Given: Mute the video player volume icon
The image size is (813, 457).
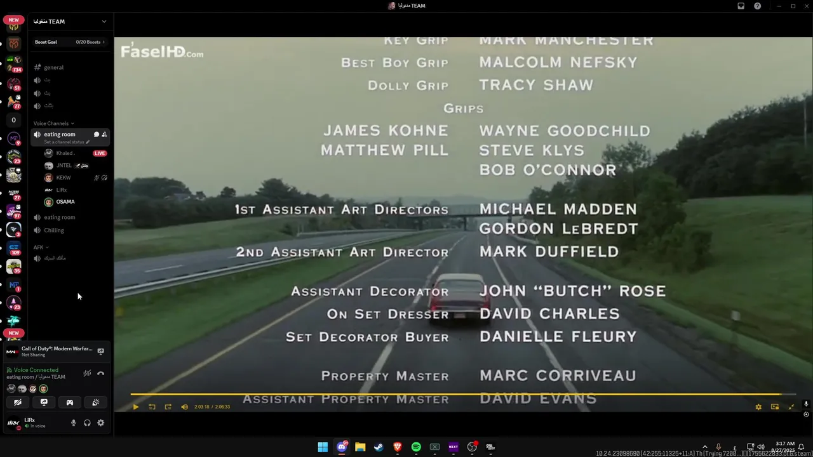Looking at the screenshot, I should point(184,407).
